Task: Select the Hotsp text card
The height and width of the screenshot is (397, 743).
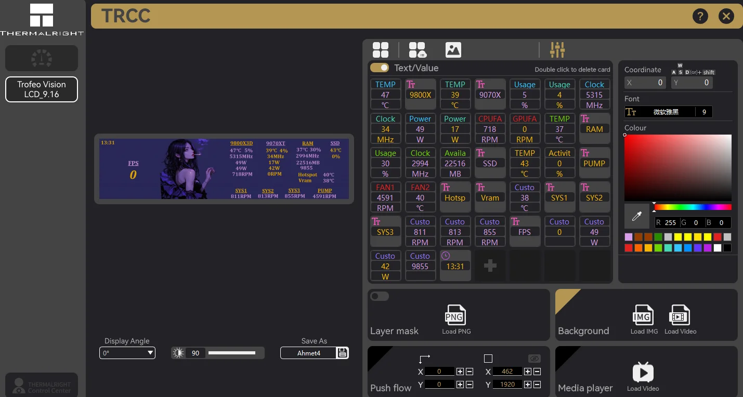Action: [x=455, y=197]
